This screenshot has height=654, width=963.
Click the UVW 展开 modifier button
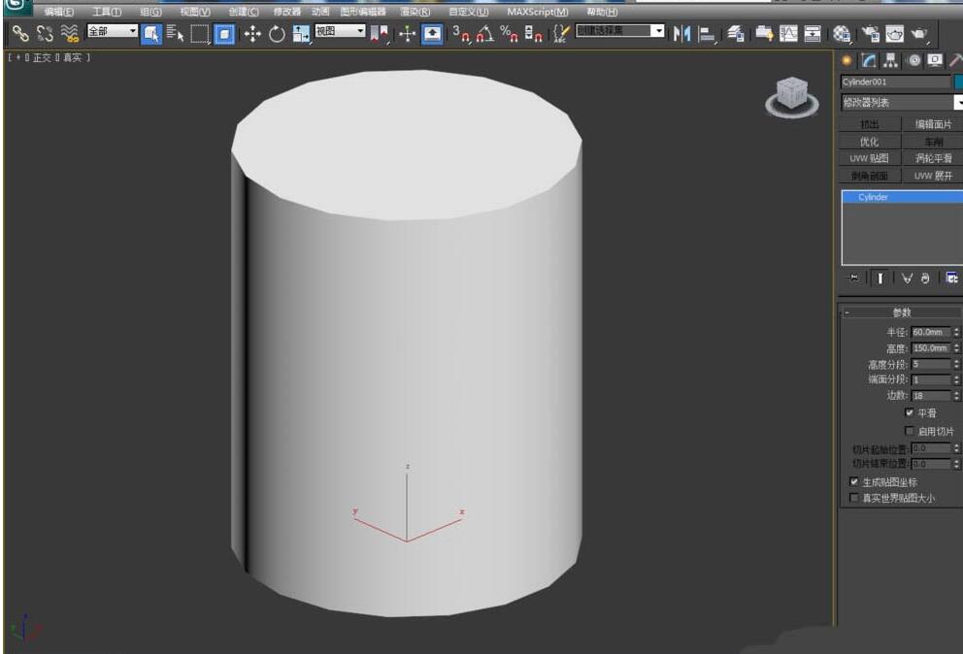point(933,176)
